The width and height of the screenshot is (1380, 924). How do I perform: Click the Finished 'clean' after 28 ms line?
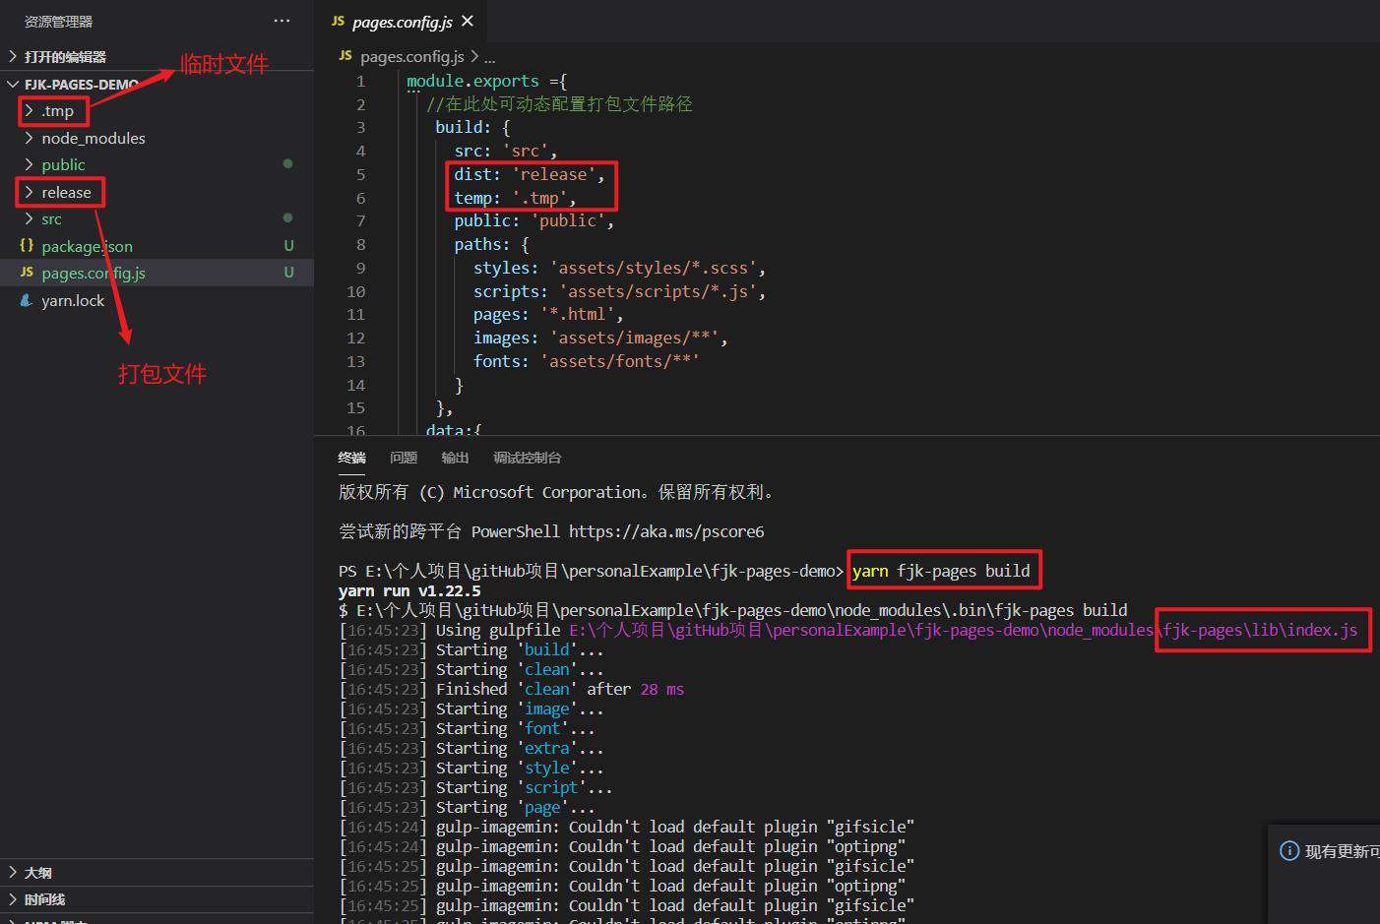(x=511, y=689)
